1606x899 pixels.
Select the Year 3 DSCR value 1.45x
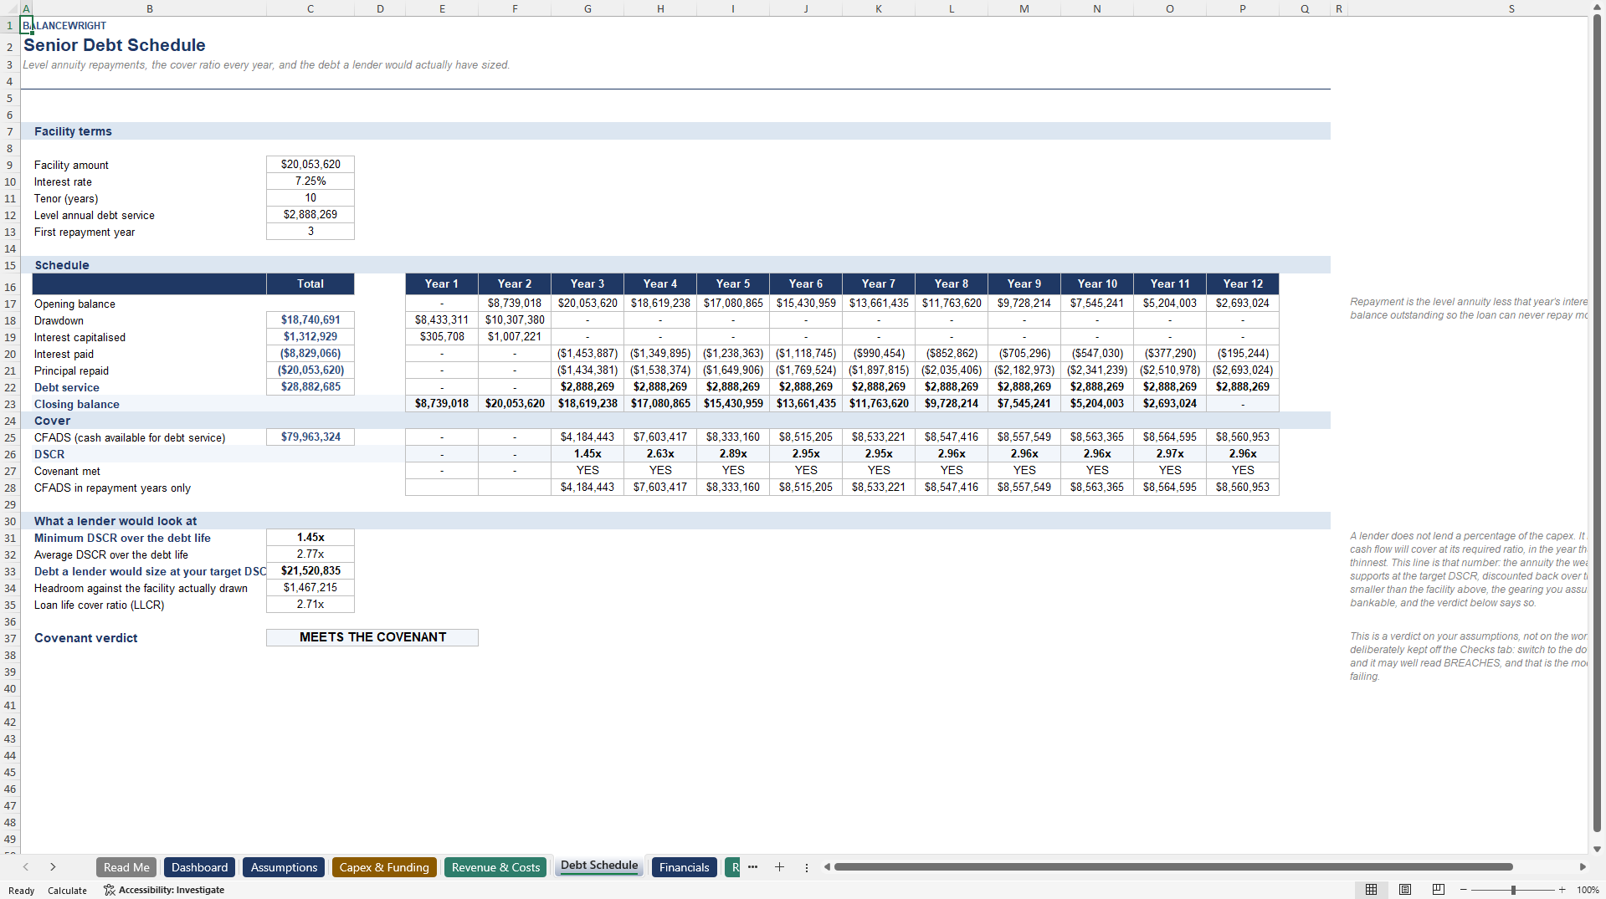[587, 454]
